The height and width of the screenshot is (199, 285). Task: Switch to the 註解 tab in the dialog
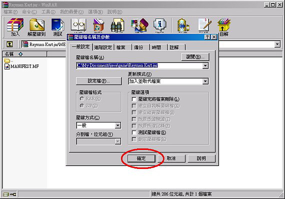pos(176,47)
